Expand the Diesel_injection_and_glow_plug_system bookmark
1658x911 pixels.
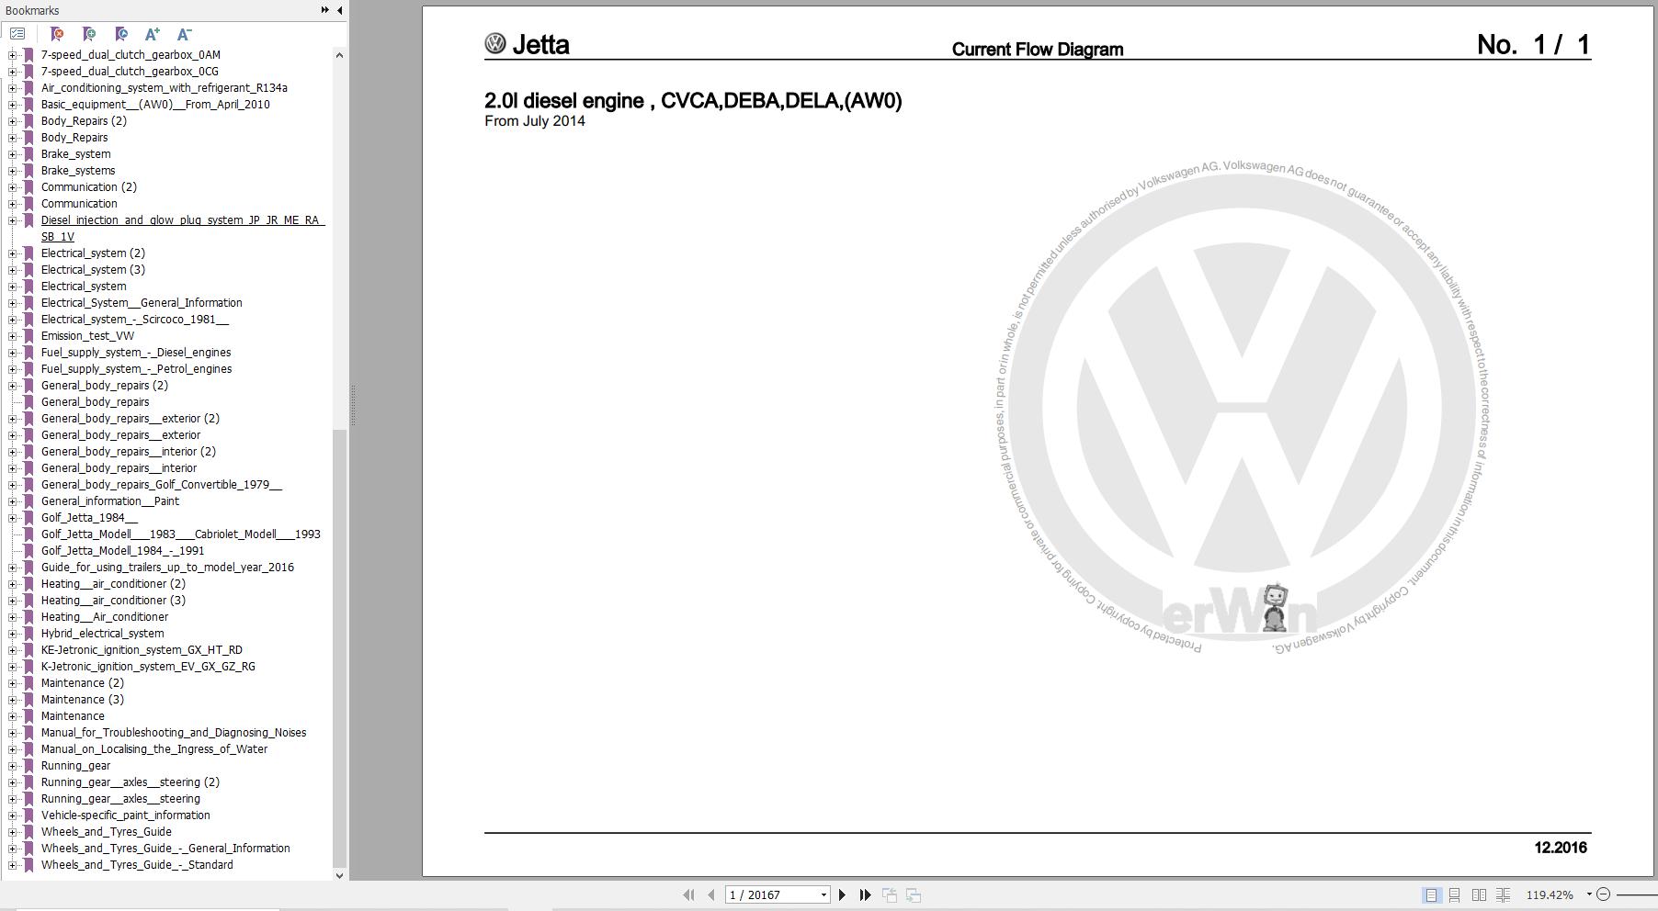pos(13,220)
